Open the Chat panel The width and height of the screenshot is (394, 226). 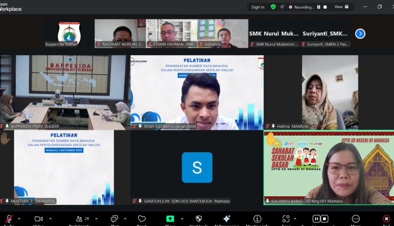tap(114, 219)
